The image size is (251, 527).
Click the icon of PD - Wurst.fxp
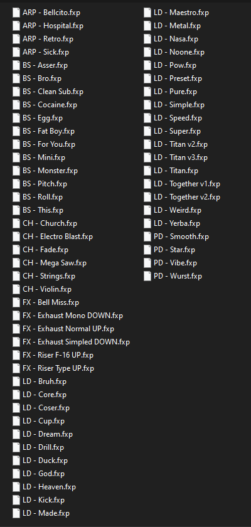tap(147, 276)
